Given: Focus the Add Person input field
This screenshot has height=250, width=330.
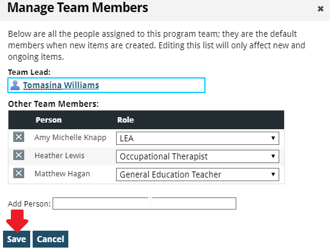Looking at the screenshot, I should [144, 204].
